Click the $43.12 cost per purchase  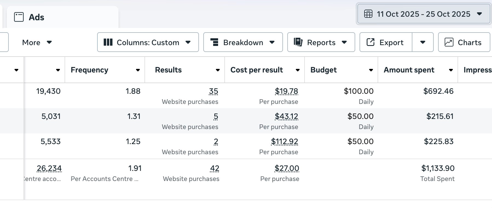[x=286, y=116]
